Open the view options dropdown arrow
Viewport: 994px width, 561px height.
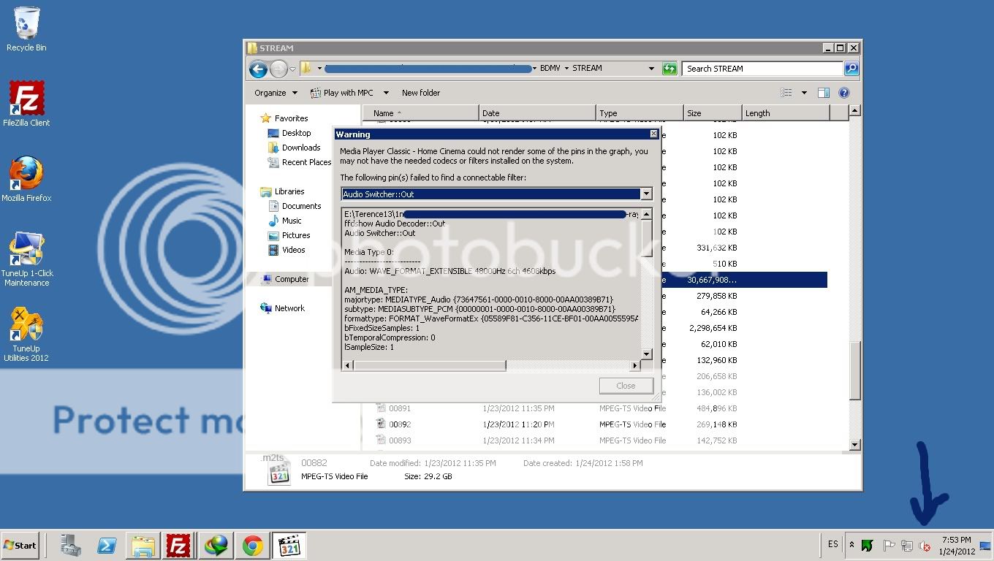804,93
